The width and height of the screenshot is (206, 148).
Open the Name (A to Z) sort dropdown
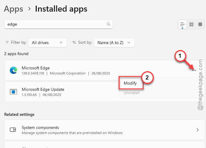click(x=114, y=43)
